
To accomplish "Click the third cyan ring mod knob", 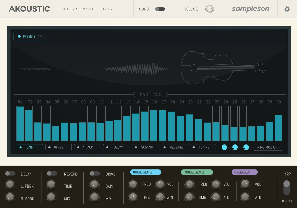I will tap(246, 147).
